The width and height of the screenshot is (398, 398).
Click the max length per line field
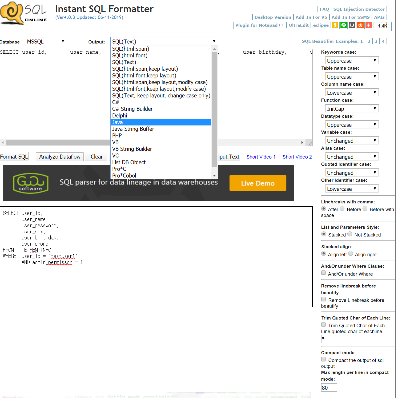[329, 388]
